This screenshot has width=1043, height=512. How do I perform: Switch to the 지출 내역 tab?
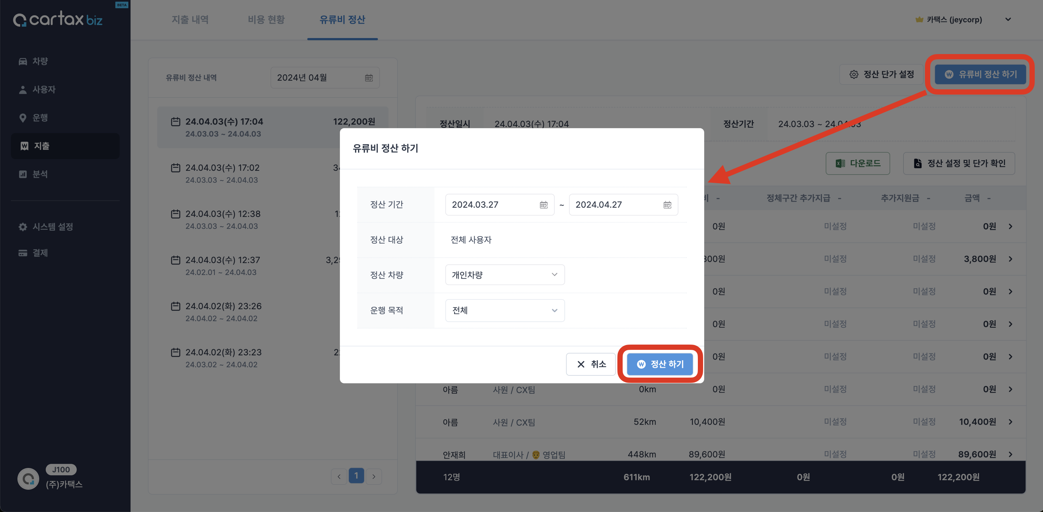[190, 20]
